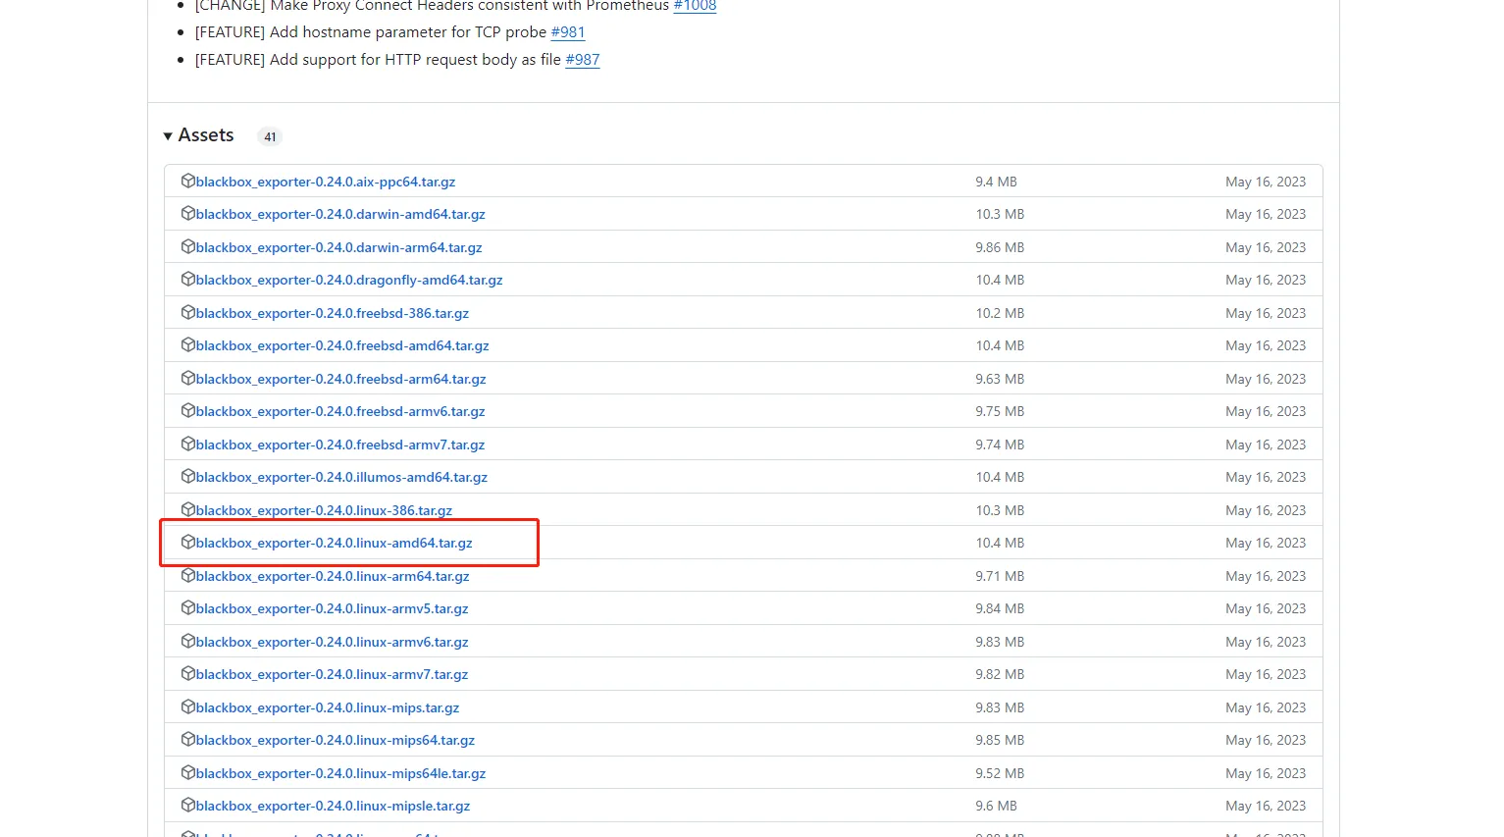Click package icon beside freebsd-arm64.tar.gz
The height and width of the screenshot is (837, 1504).
(x=188, y=378)
